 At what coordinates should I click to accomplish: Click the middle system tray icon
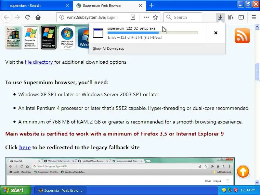tap(230, 190)
